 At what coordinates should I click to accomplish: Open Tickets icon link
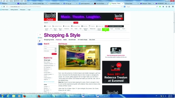92,26
